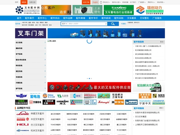
Task: Open the KAUP logo tile
Action: tap(131, 102)
